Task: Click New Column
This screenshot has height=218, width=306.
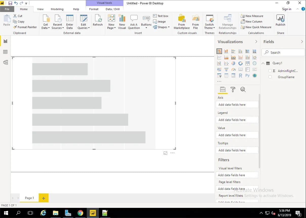Action: [x=252, y=22]
